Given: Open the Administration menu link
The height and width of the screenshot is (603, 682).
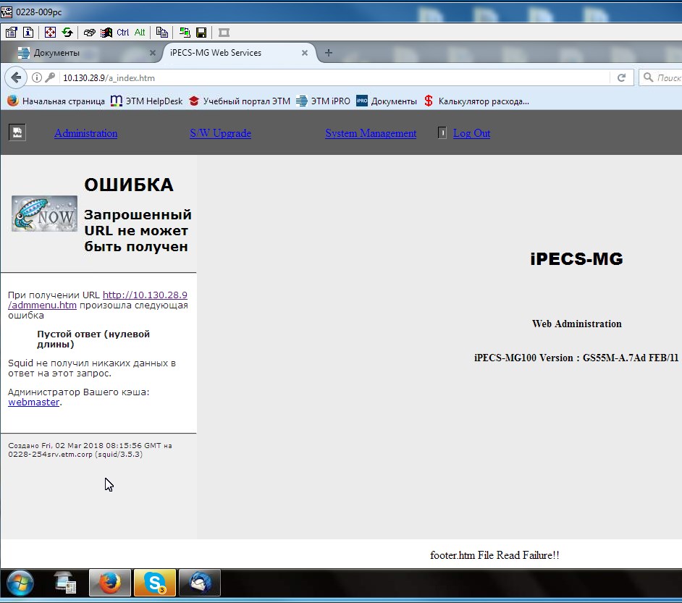Looking at the screenshot, I should pyautogui.click(x=85, y=133).
